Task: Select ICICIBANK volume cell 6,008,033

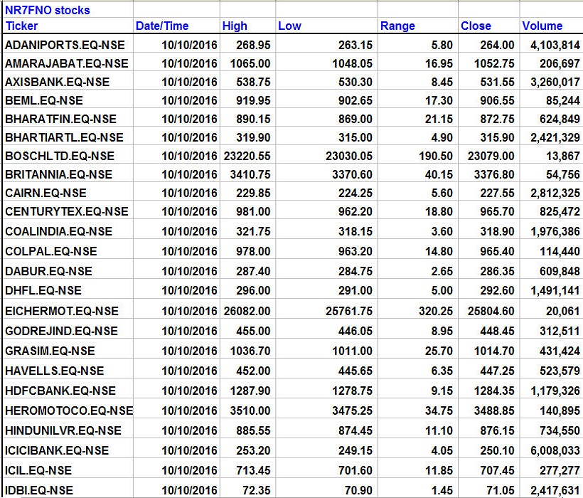Action: 550,450
